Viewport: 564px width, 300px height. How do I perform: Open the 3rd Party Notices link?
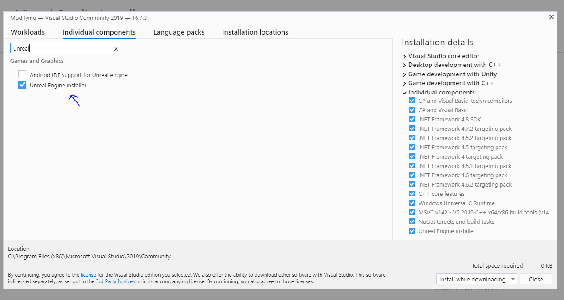(115, 281)
